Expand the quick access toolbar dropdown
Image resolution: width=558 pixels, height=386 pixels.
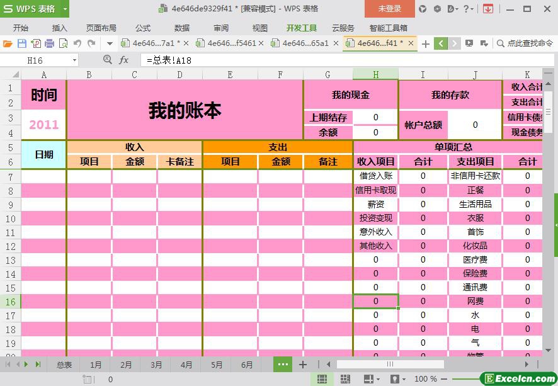click(x=110, y=43)
